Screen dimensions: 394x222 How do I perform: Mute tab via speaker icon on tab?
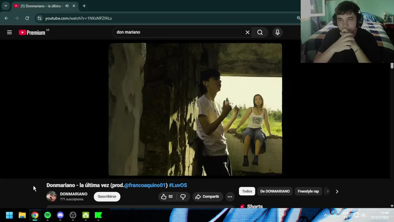tap(67, 6)
